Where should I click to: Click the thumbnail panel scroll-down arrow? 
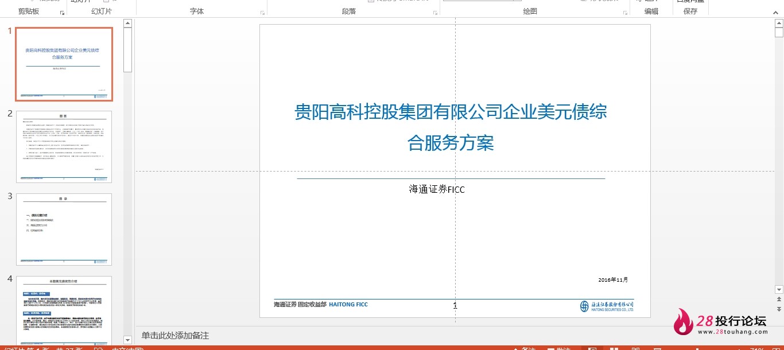pos(127,340)
